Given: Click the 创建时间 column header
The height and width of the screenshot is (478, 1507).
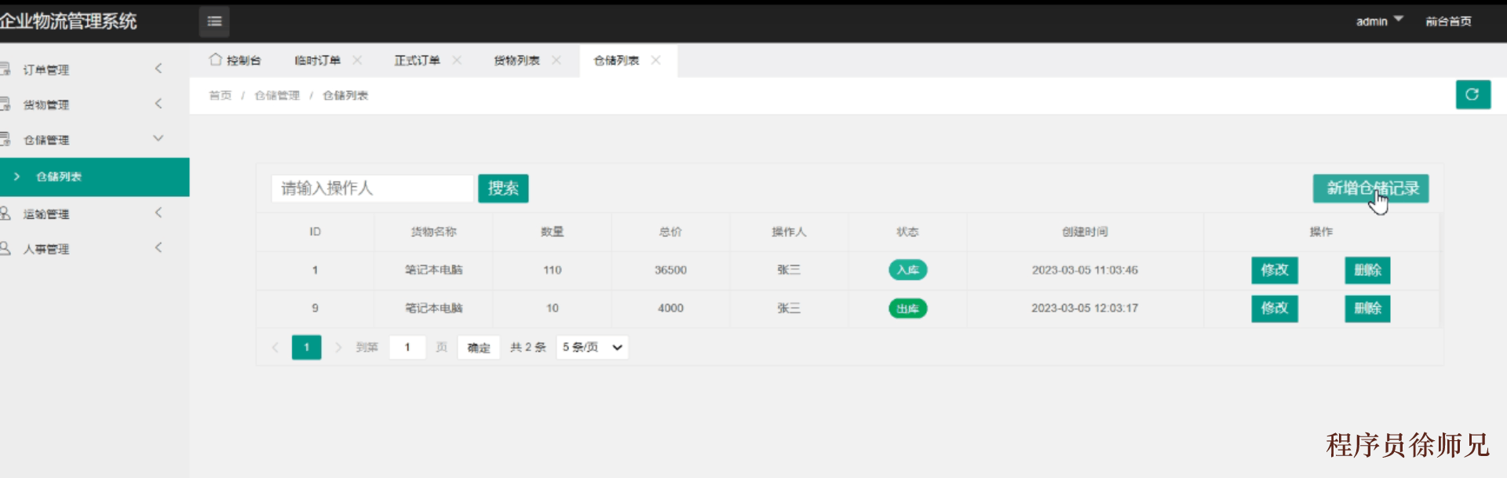Looking at the screenshot, I should coord(1085,232).
